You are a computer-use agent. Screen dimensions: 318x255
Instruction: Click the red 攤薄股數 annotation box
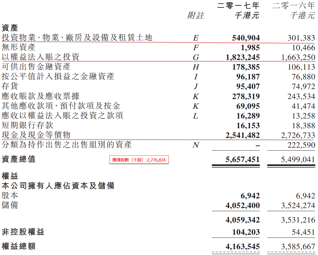point(139,160)
